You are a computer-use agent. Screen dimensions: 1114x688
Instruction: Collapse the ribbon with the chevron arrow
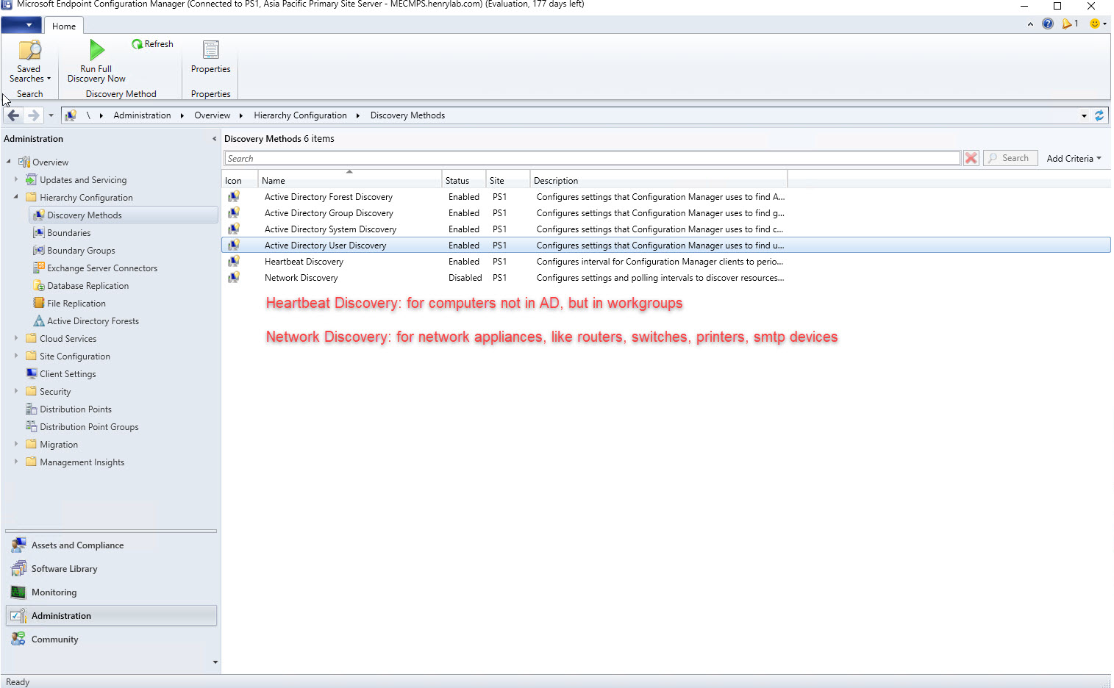1030,24
